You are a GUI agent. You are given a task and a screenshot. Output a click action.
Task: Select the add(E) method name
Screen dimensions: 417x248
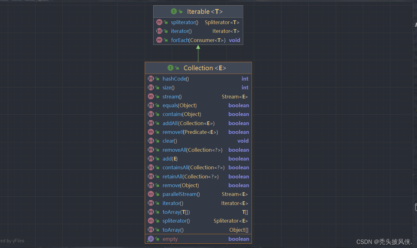(170, 159)
